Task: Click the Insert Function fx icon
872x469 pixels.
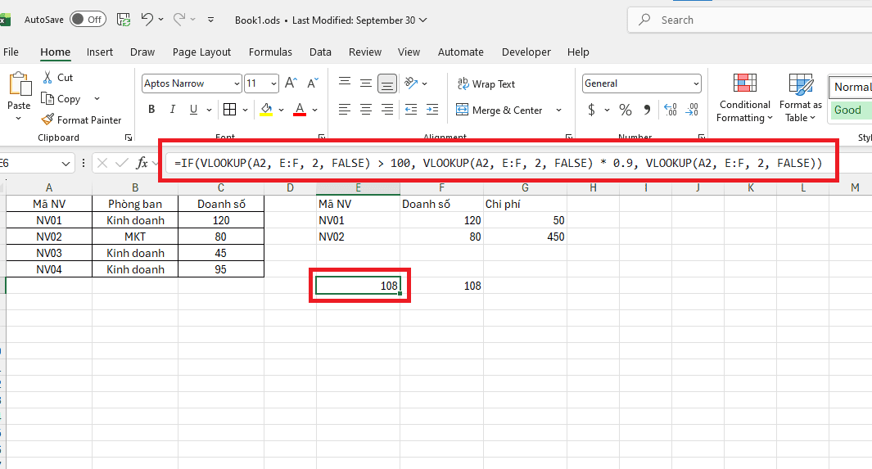Action: 142,163
